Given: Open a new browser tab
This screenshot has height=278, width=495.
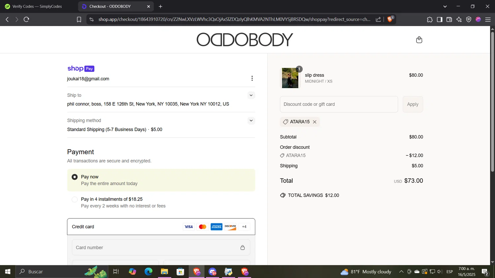Looking at the screenshot, I should [160, 7].
